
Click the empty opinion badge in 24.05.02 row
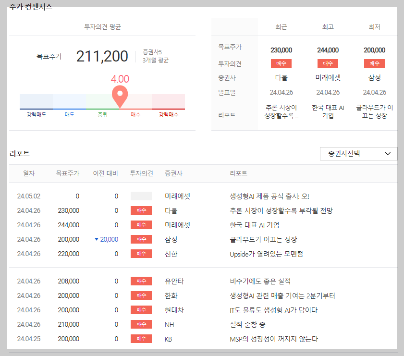point(141,196)
